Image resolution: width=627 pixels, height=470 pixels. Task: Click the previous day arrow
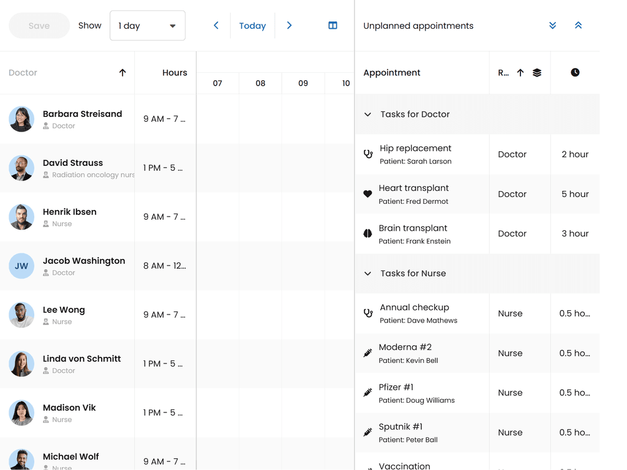(x=216, y=26)
